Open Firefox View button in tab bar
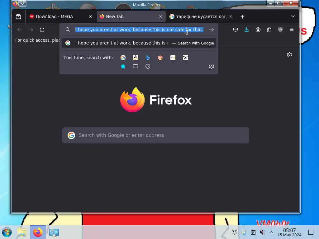This screenshot has height=239, width=319. [18, 16]
